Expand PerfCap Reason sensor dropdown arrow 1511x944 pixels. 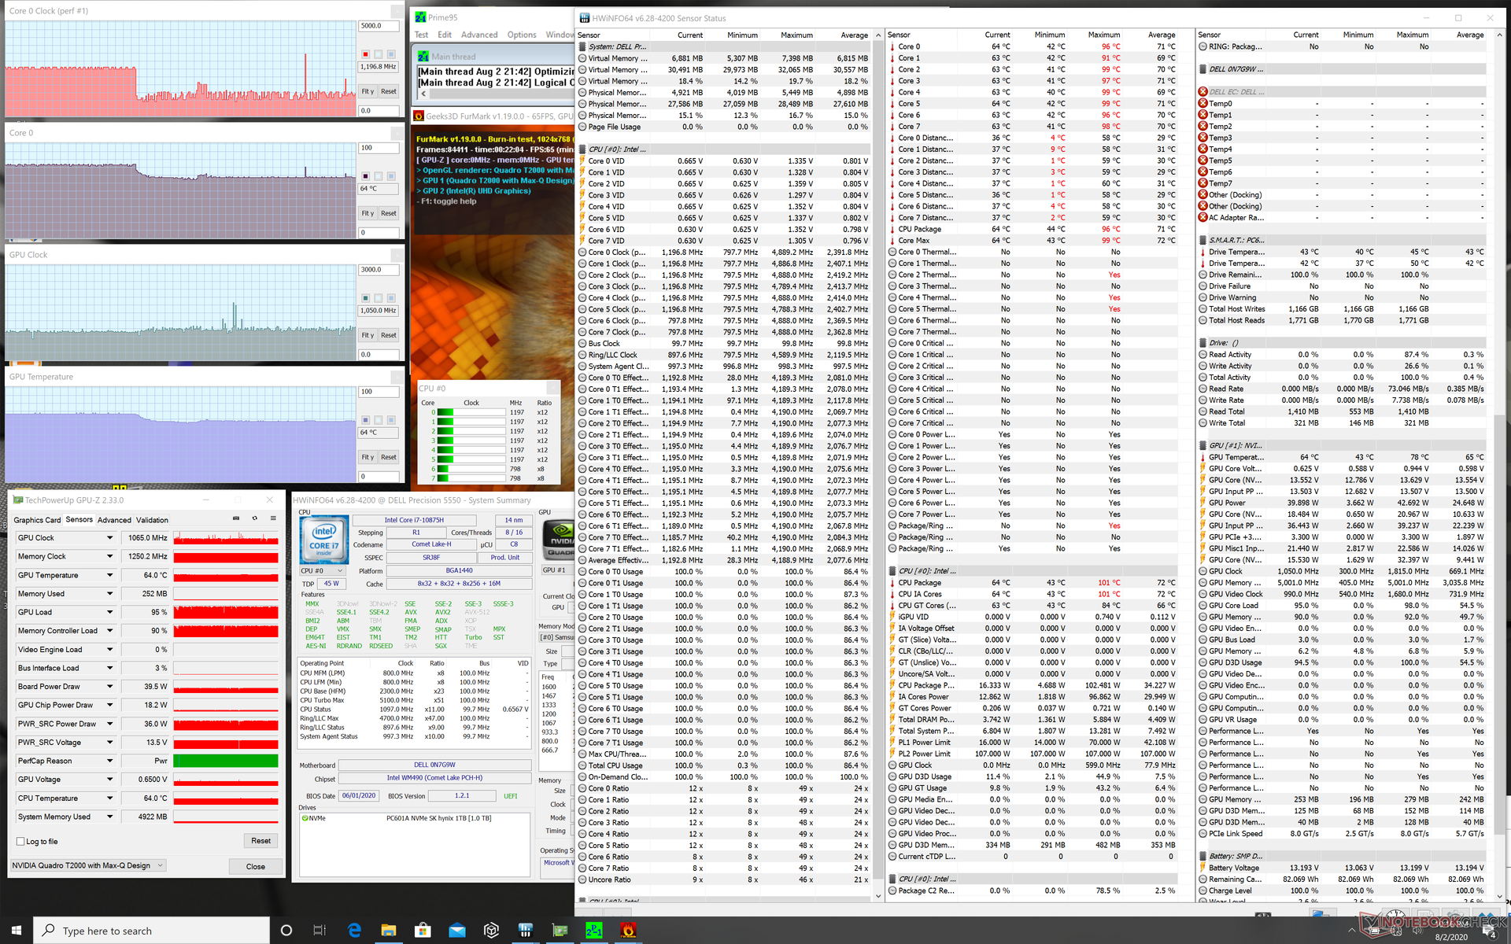pos(109,761)
